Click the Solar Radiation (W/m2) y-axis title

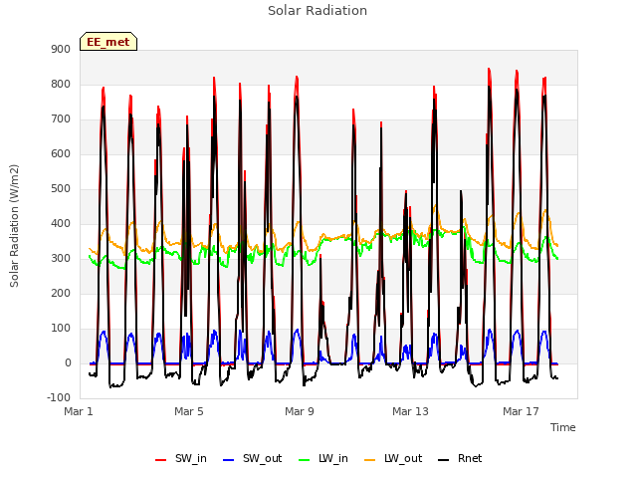click(x=14, y=226)
